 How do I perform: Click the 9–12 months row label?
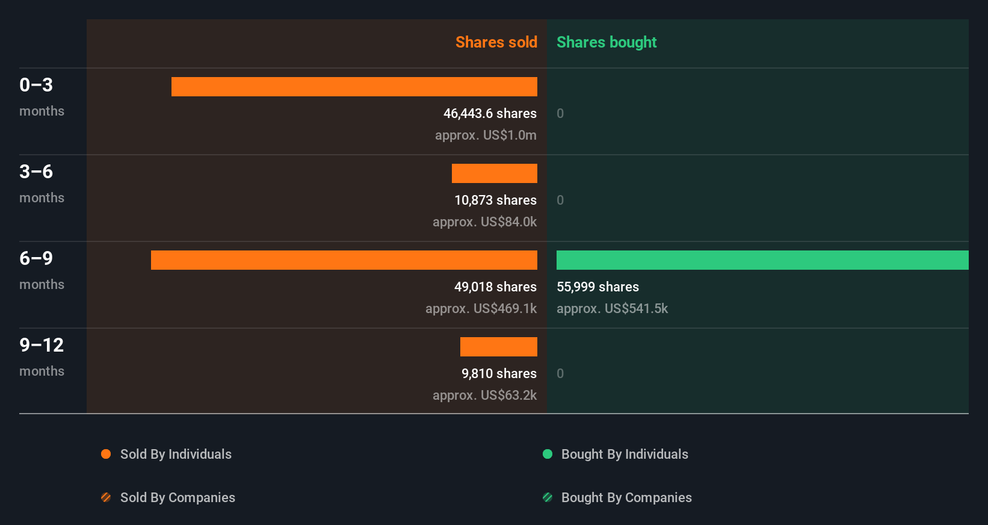click(x=42, y=357)
